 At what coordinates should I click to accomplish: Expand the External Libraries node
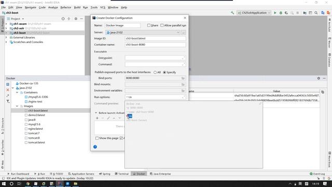click(6, 37)
